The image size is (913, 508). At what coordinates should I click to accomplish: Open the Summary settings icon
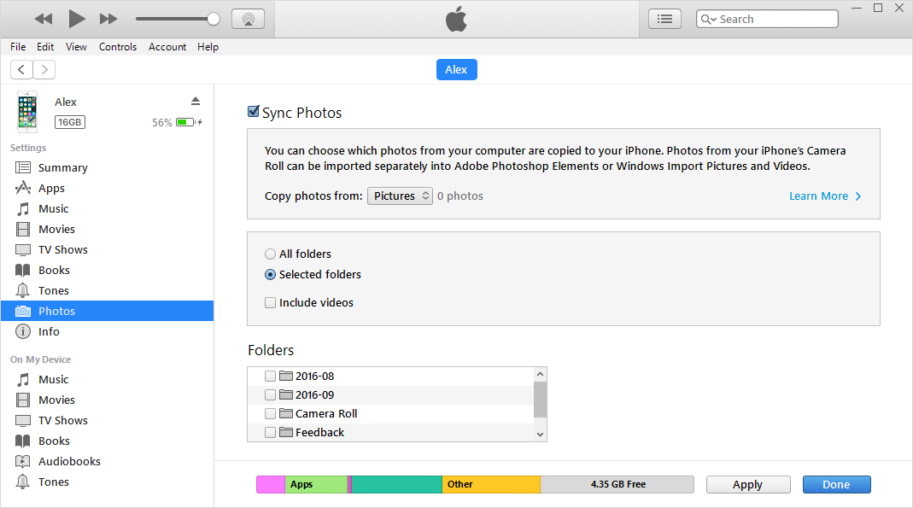(x=24, y=167)
